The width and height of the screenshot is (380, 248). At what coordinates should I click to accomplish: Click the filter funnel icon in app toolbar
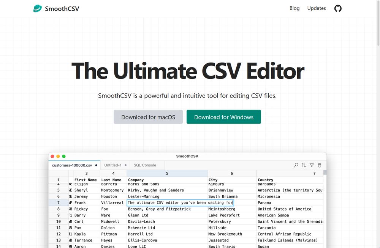pos(312,165)
